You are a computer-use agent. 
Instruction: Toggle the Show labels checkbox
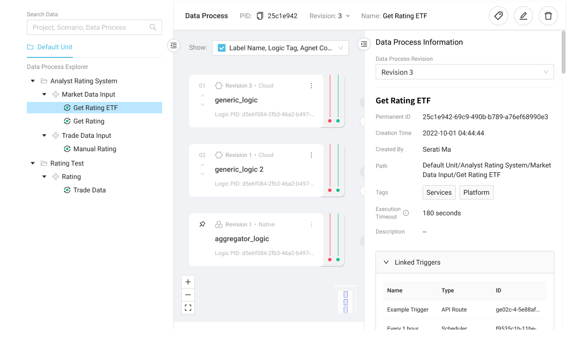tap(222, 48)
